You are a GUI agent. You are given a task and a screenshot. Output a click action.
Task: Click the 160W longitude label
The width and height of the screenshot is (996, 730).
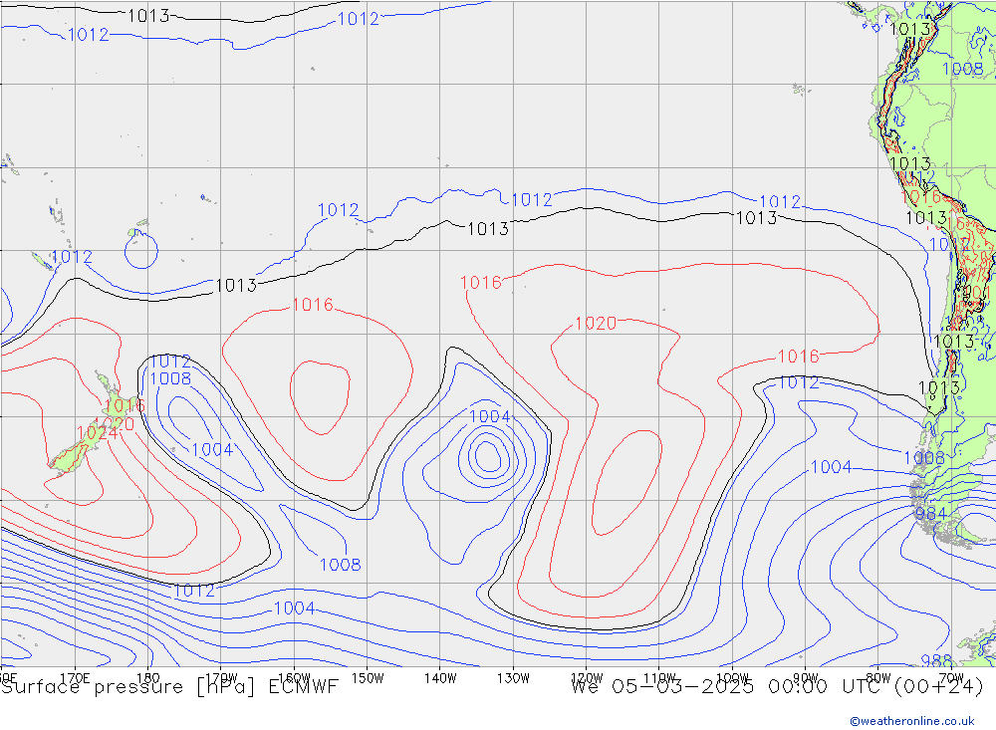pos(294,678)
